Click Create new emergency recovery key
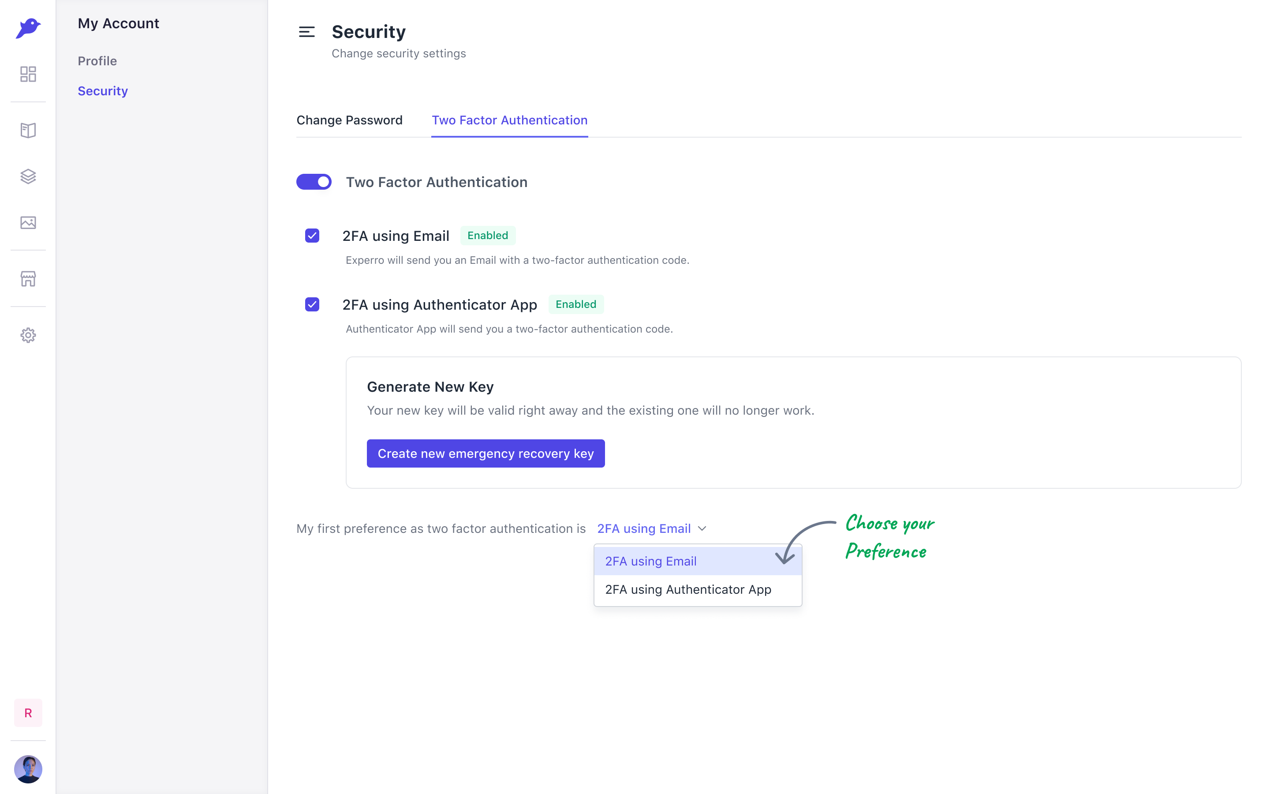 coord(486,453)
